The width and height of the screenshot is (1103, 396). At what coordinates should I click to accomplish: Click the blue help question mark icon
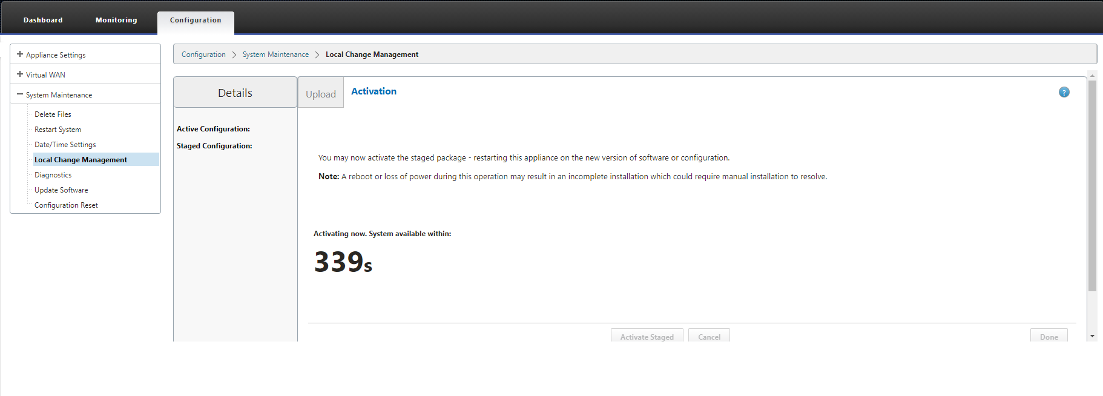1064,92
